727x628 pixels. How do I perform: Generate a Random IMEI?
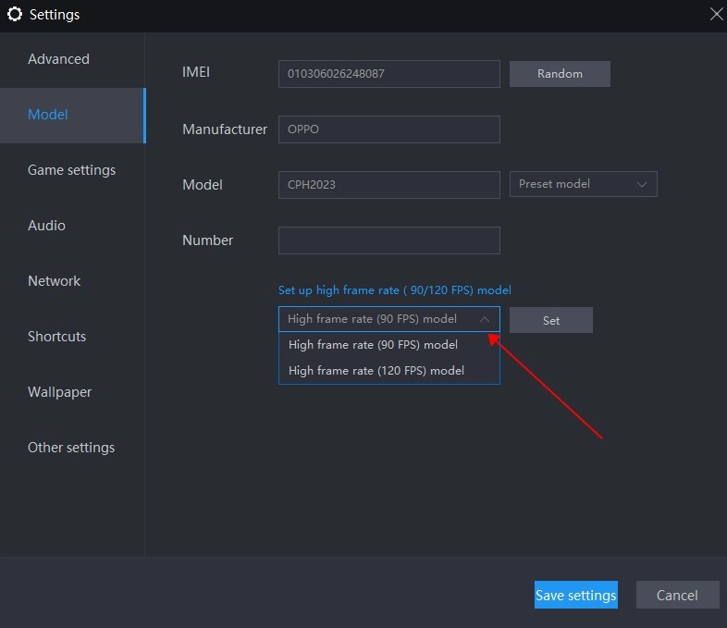click(x=560, y=74)
